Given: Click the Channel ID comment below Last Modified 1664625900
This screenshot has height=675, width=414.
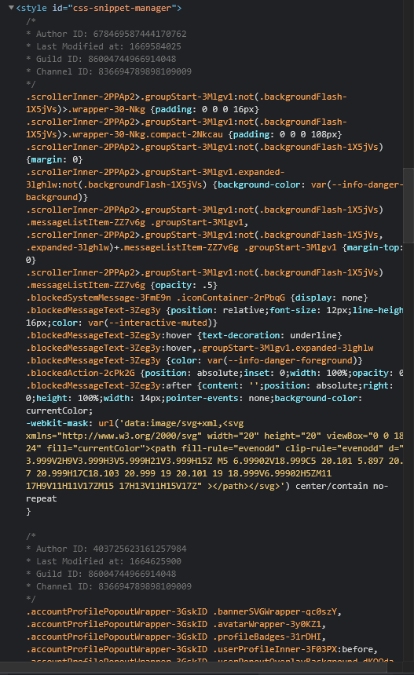Looking at the screenshot, I should (x=108, y=586).
